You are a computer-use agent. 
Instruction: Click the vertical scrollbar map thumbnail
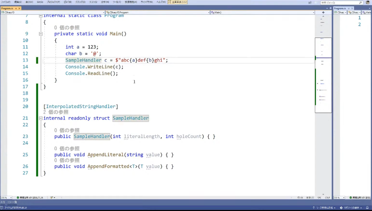[x=323, y=75]
